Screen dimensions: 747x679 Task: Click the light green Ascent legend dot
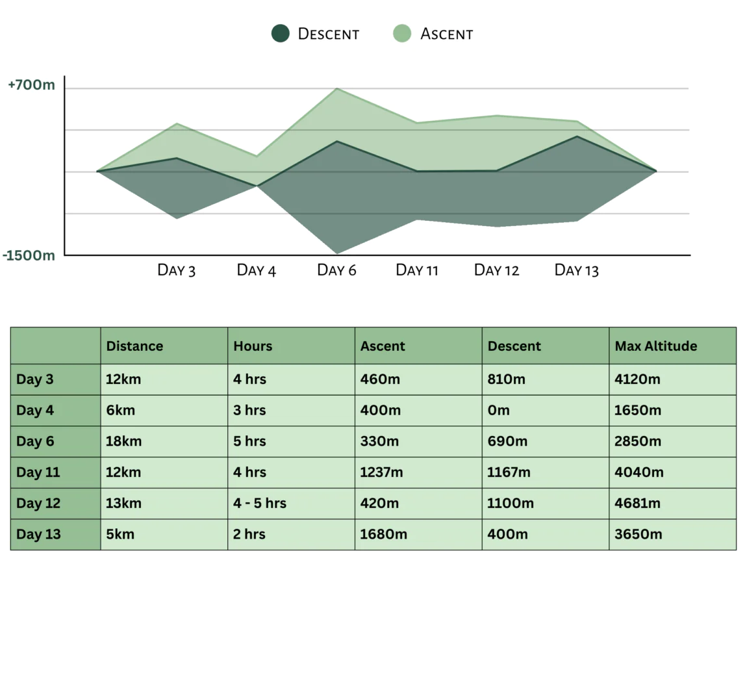pos(402,33)
